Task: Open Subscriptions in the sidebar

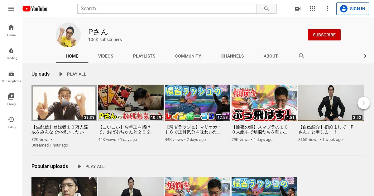Action: click(11, 76)
